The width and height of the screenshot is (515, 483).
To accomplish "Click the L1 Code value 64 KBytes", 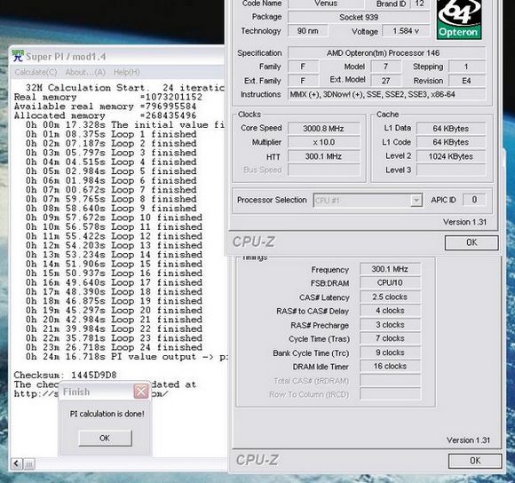I will [x=451, y=142].
